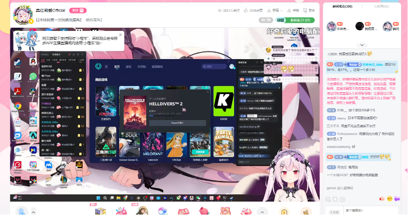Select the Rubik's cube gift icon

(x=101, y=211)
